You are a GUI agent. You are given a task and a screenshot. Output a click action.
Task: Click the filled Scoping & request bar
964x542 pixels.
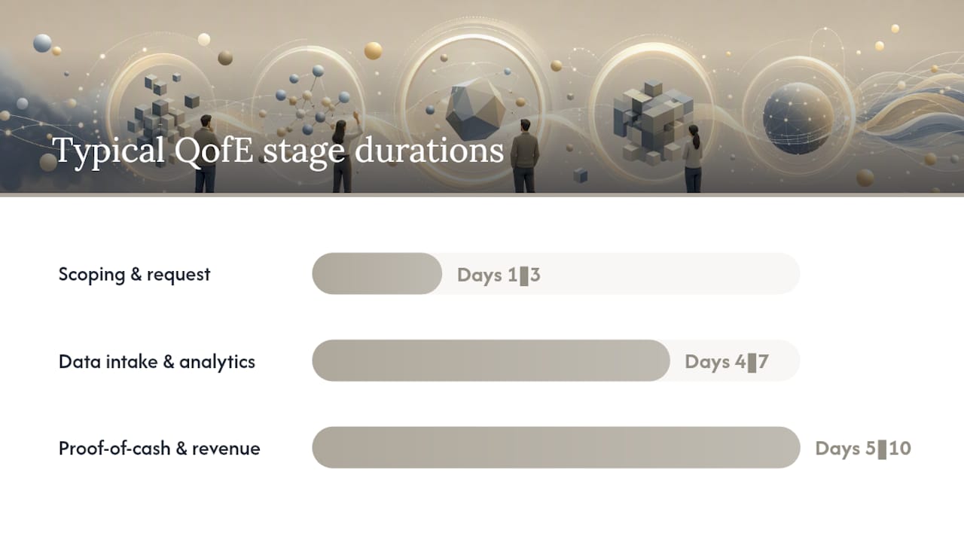point(377,273)
